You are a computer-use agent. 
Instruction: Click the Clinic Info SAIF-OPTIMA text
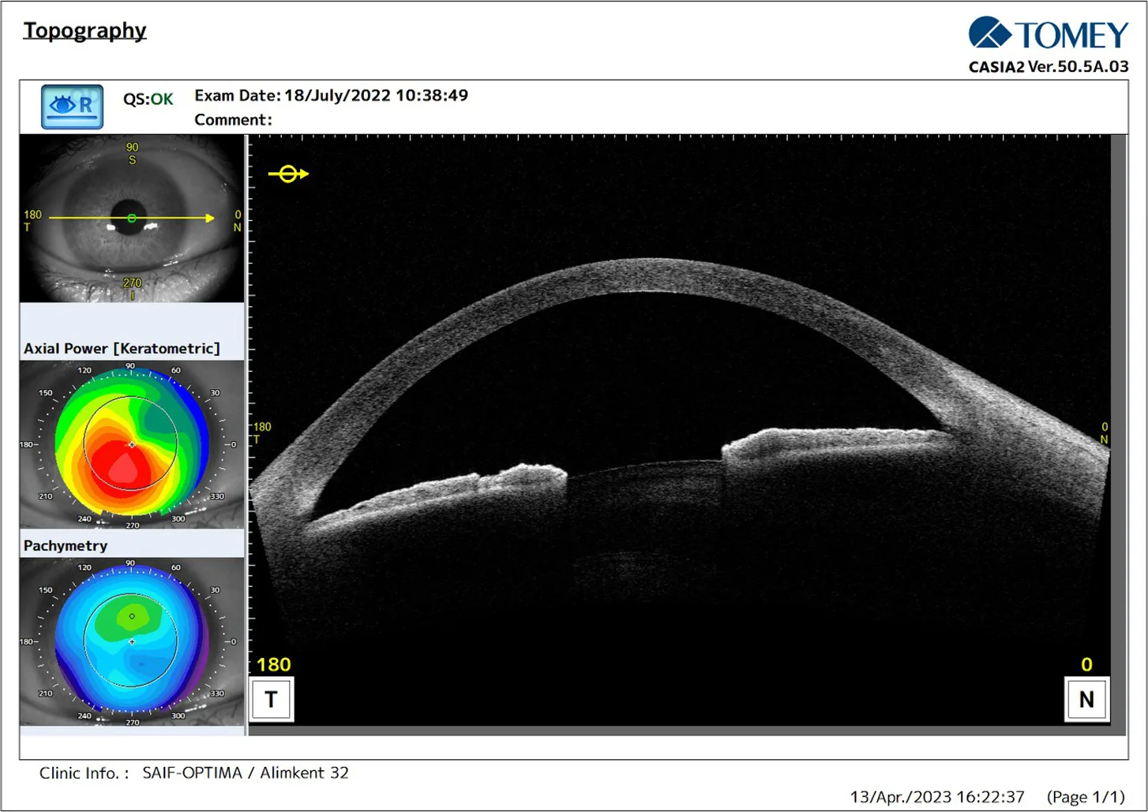(x=194, y=773)
